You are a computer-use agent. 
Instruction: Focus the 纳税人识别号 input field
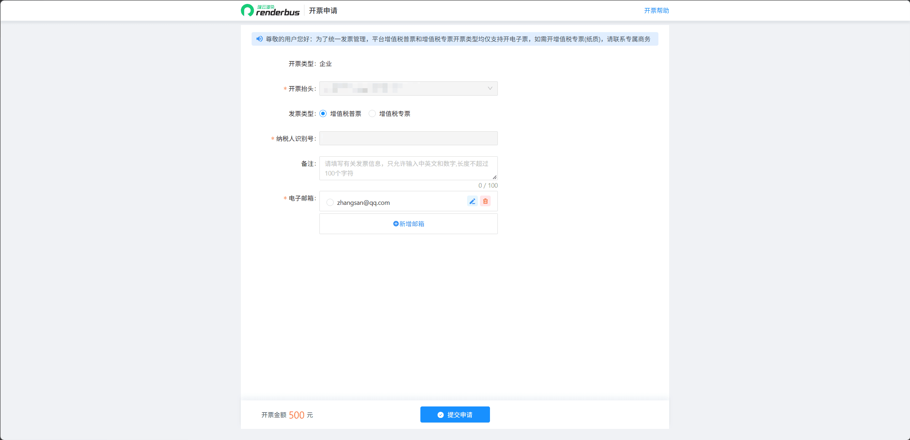click(x=409, y=138)
